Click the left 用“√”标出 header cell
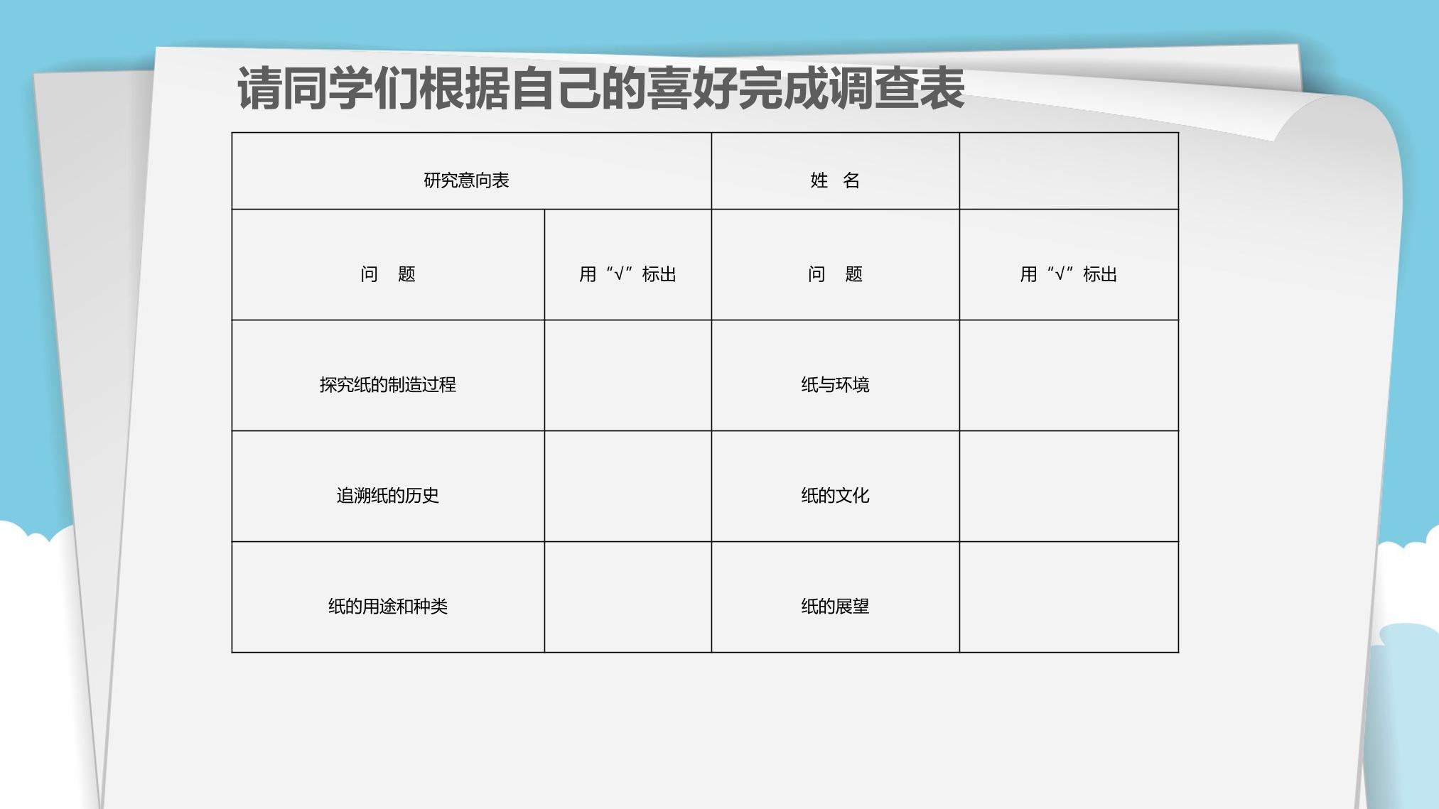Image resolution: width=1439 pixels, height=809 pixels. [x=628, y=265]
